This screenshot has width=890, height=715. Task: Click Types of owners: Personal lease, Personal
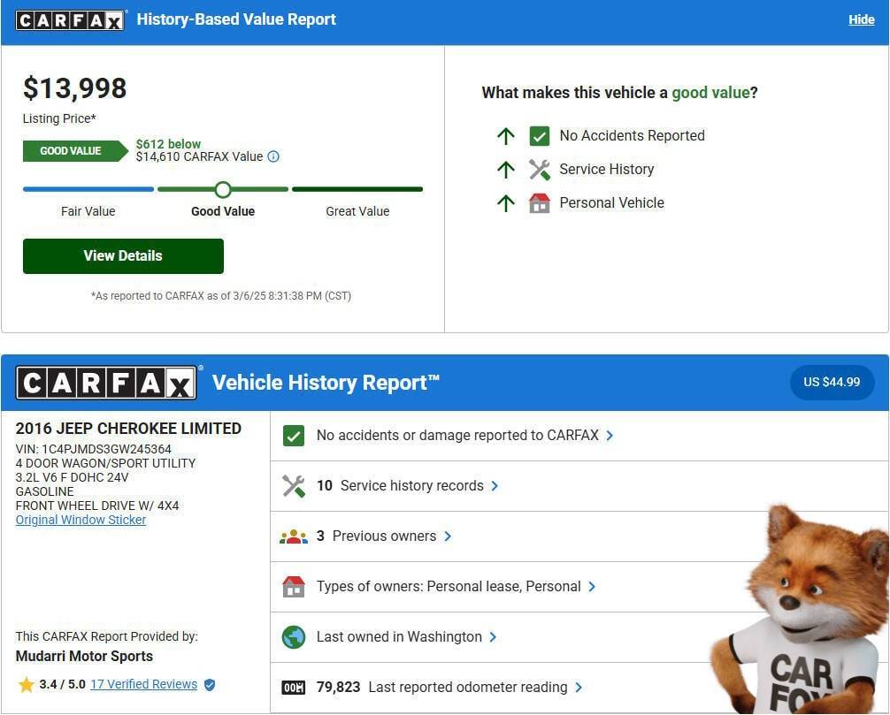coord(449,587)
